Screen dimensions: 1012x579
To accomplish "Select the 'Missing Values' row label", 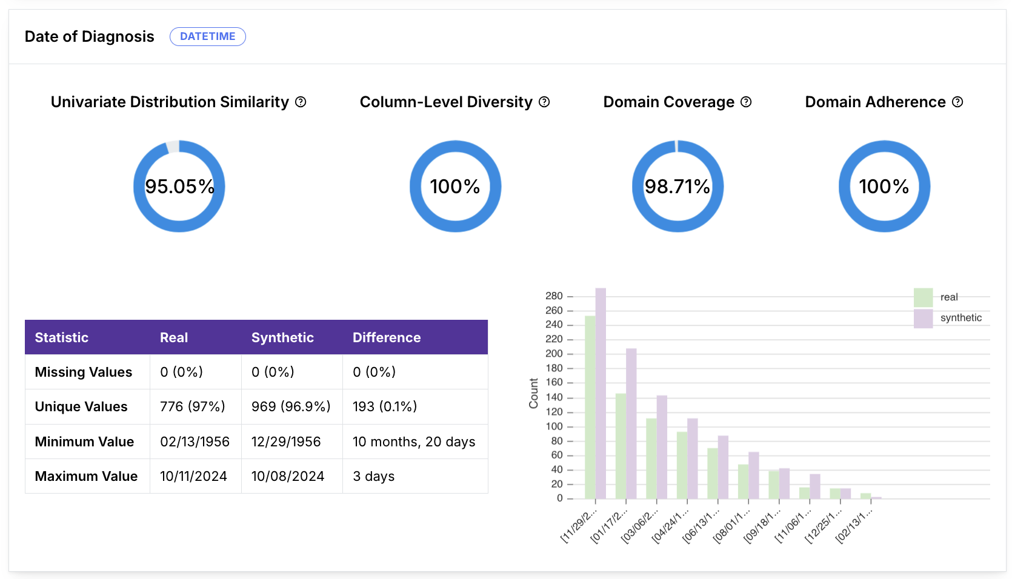I will 84,372.
